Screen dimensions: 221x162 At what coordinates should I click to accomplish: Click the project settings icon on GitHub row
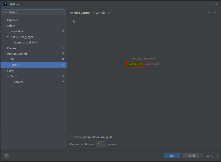tap(63, 65)
